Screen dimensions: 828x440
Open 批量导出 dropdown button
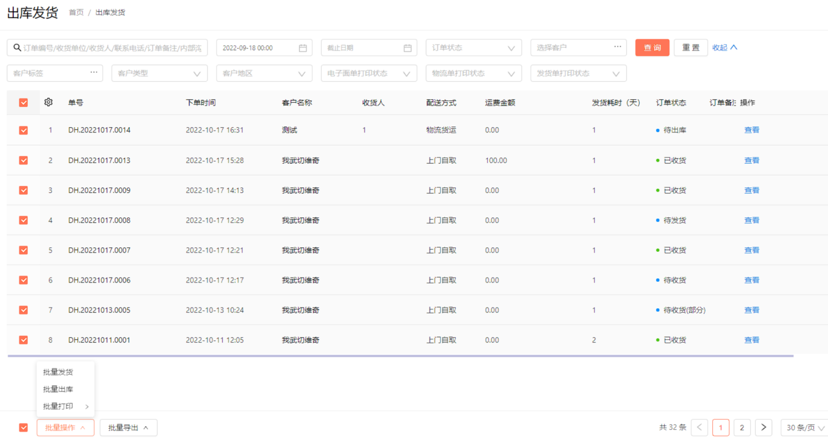pos(129,428)
